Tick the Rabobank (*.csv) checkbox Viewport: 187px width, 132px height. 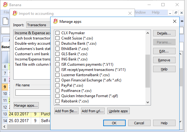(58, 101)
